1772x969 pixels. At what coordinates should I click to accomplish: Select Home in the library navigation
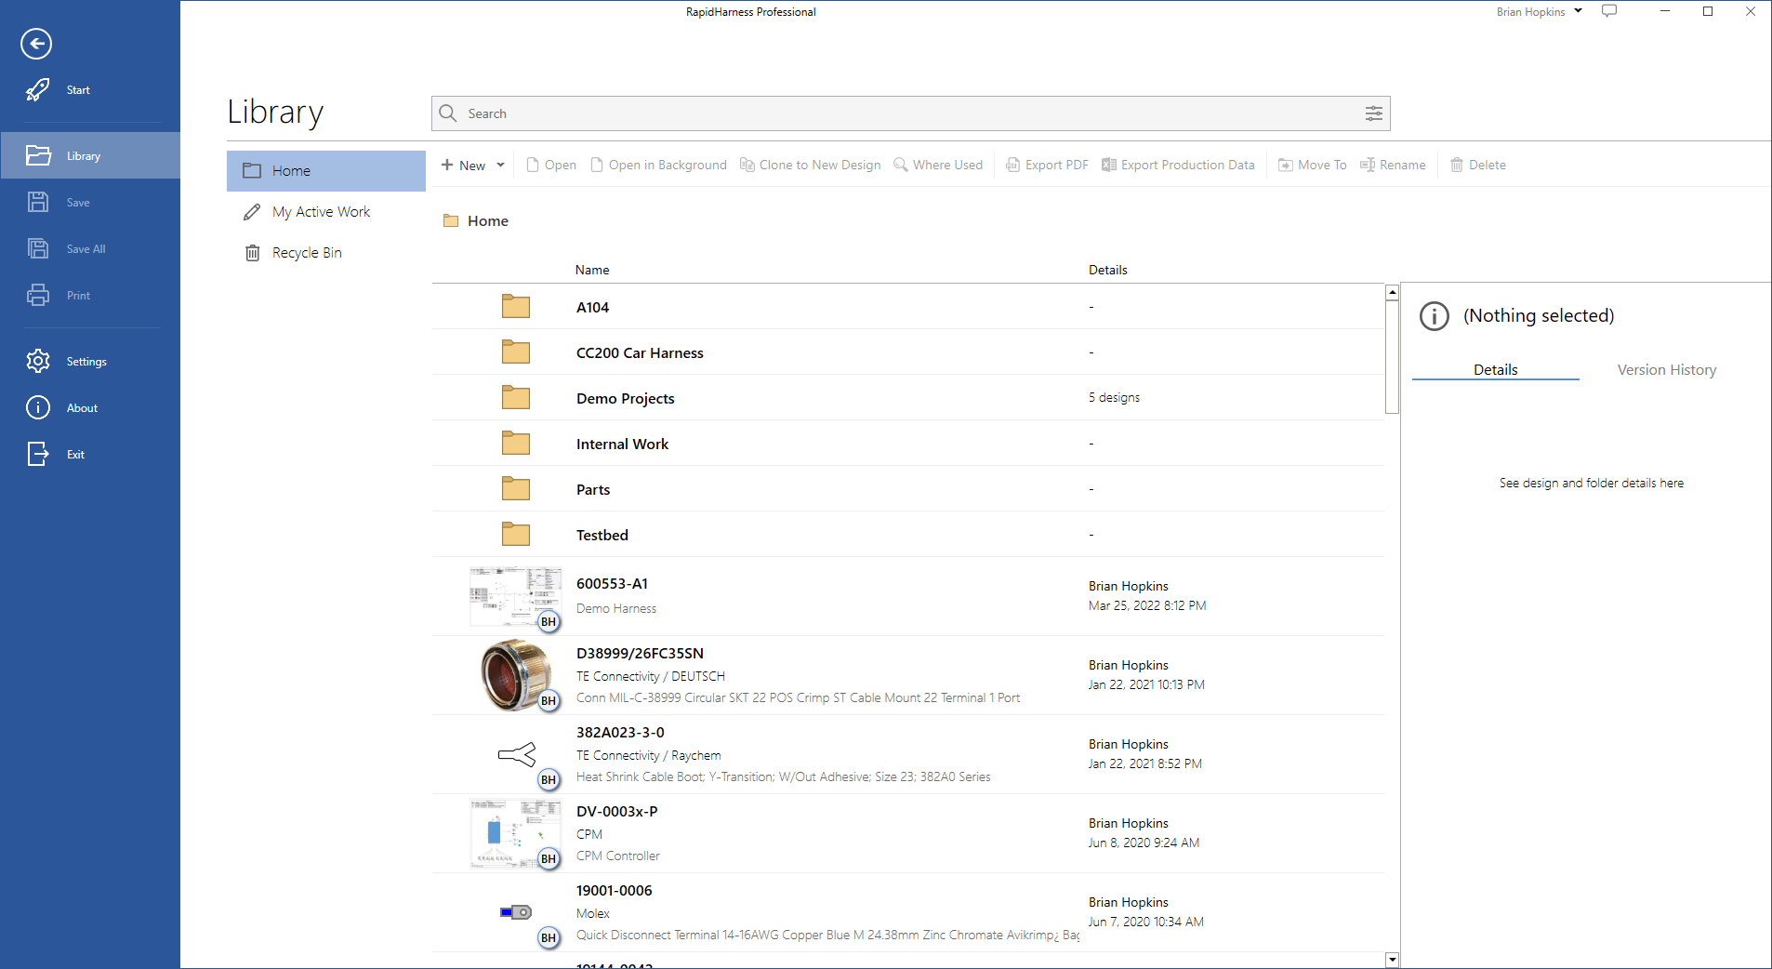(326, 171)
